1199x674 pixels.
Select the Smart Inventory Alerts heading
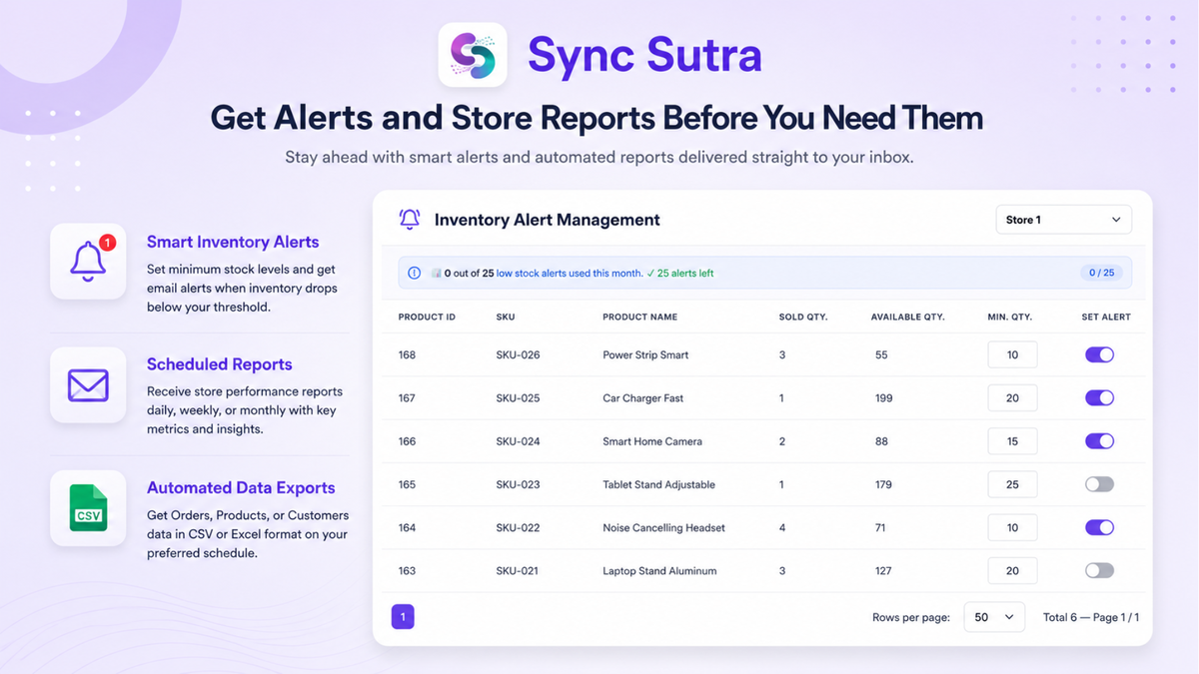pyautogui.click(x=233, y=242)
